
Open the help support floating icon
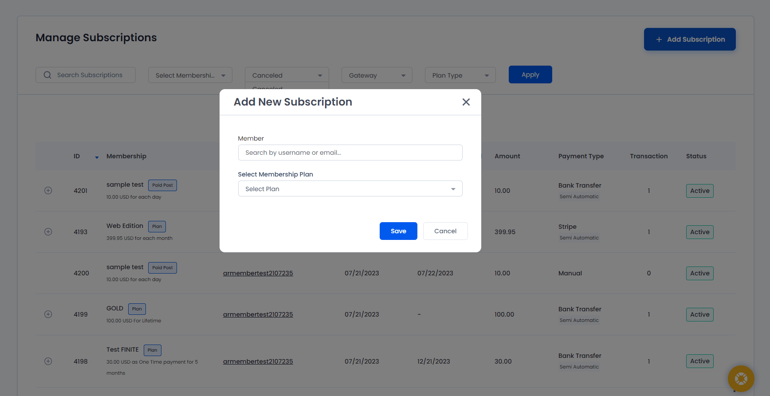(x=741, y=378)
